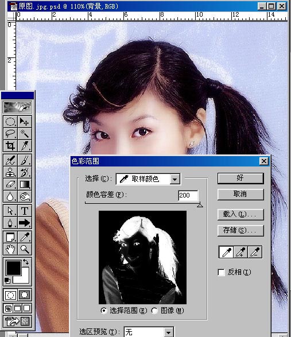Select the Magic Wand tool
Image resolution: width=291 pixels, height=337 pixels.
coord(25,134)
